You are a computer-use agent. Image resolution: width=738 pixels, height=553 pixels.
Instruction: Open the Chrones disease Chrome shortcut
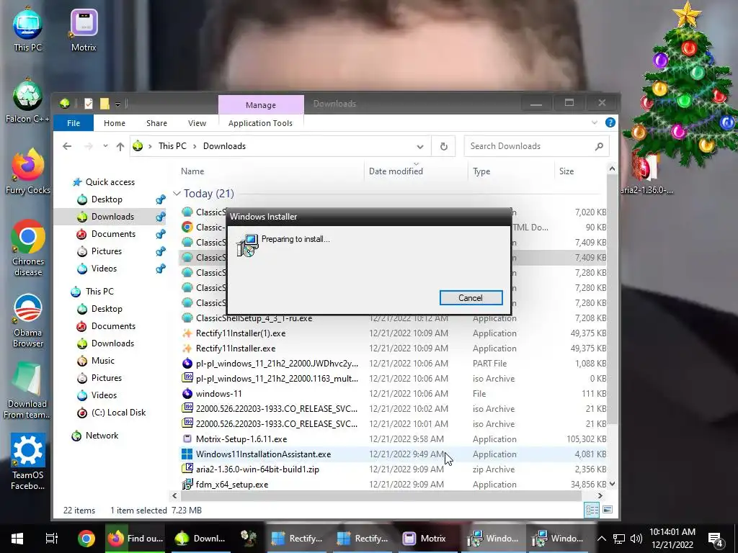click(28, 248)
